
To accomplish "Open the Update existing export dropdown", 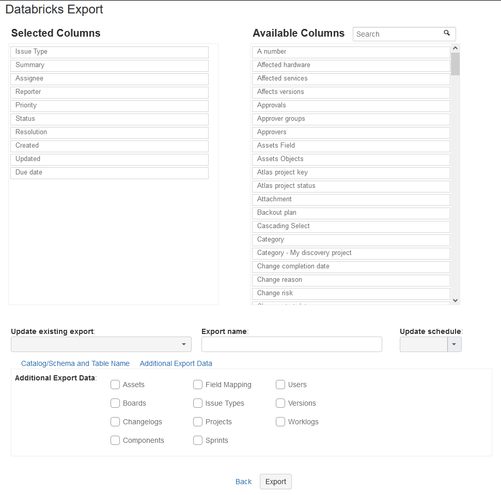I will pyautogui.click(x=101, y=344).
